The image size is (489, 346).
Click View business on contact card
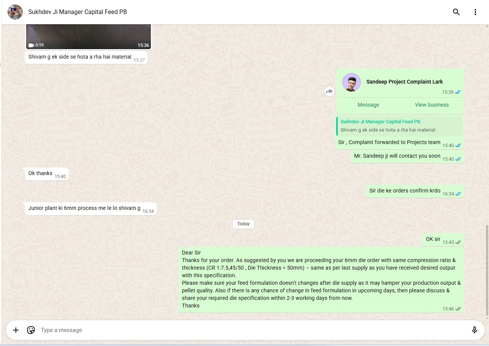click(432, 105)
